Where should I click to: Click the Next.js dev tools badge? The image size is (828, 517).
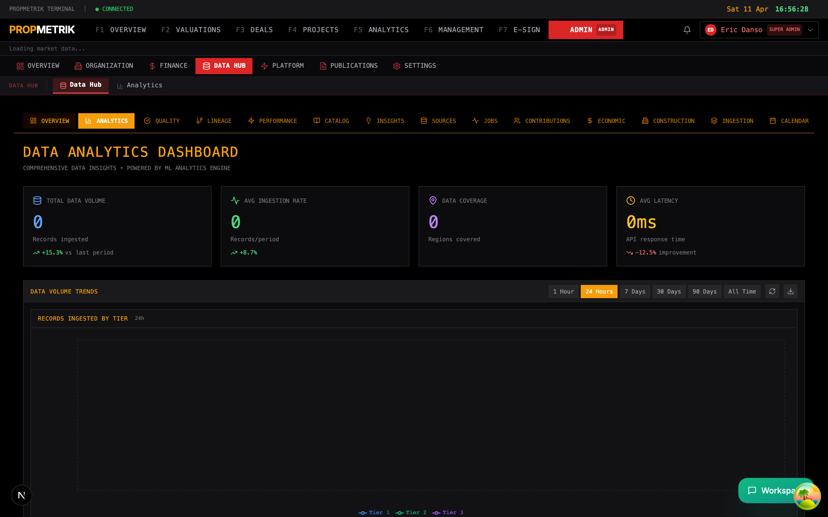(22, 495)
